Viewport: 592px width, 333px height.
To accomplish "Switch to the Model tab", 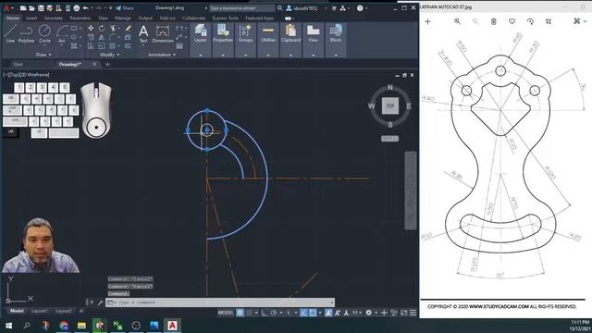I will [17, 311].
